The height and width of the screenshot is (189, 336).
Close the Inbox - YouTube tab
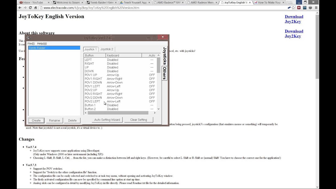pyautogui.click(x=48, y=2)
